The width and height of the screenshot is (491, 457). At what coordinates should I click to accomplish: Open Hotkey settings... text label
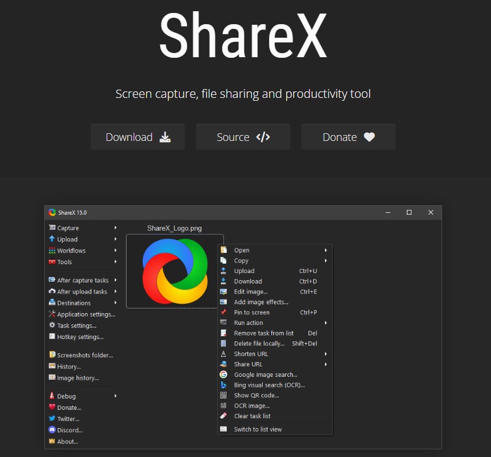pyautogui.click(x=80, y=337)
